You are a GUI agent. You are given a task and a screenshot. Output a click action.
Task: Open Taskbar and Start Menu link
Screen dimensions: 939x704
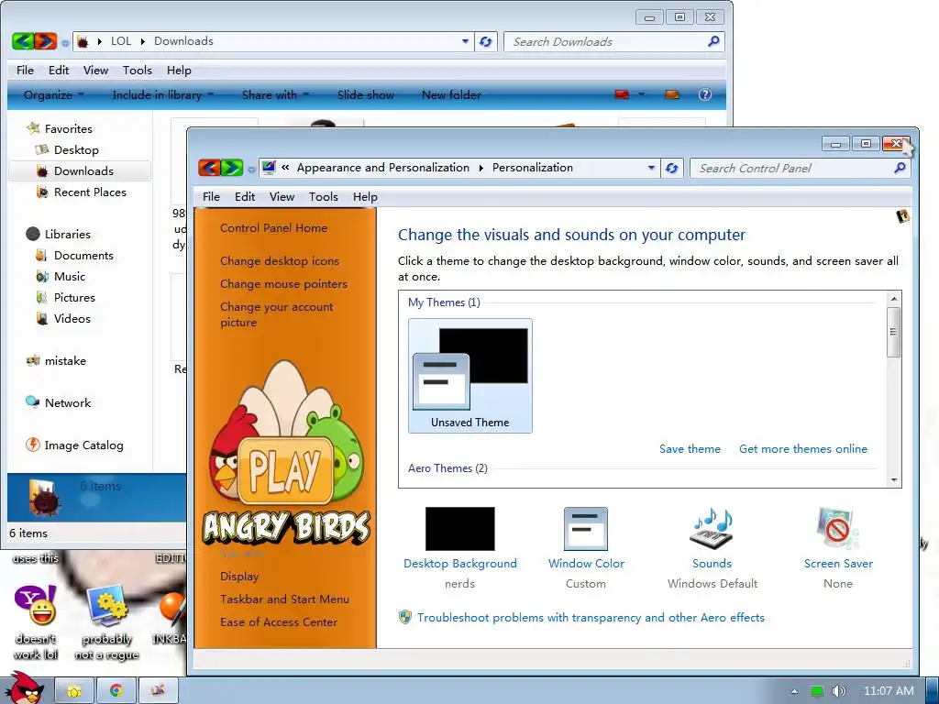284,599
